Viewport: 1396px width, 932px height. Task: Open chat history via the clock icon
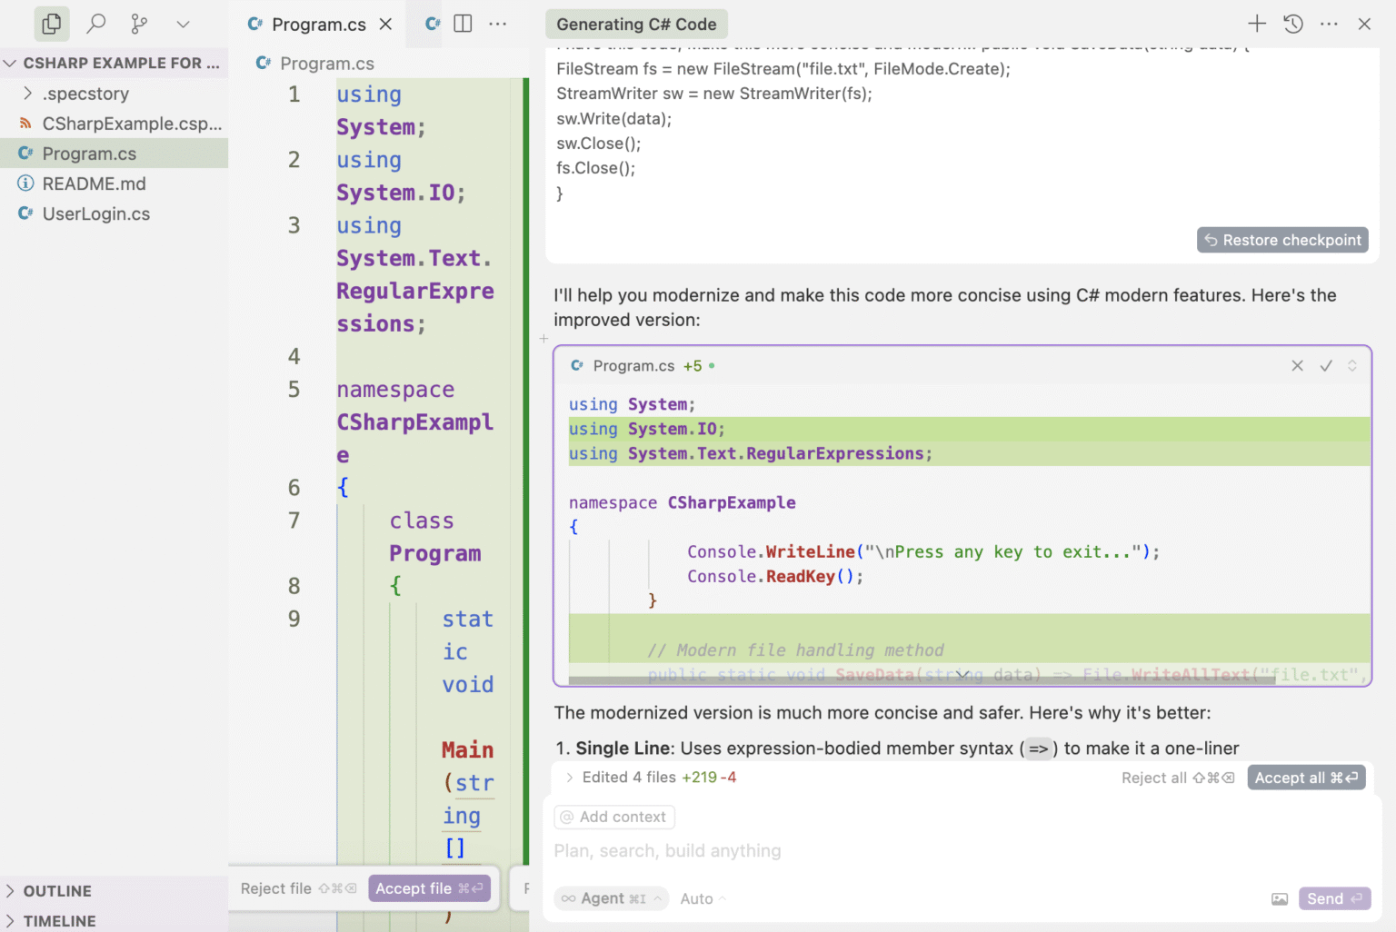pyautogui.click(x=1292, y=25)
